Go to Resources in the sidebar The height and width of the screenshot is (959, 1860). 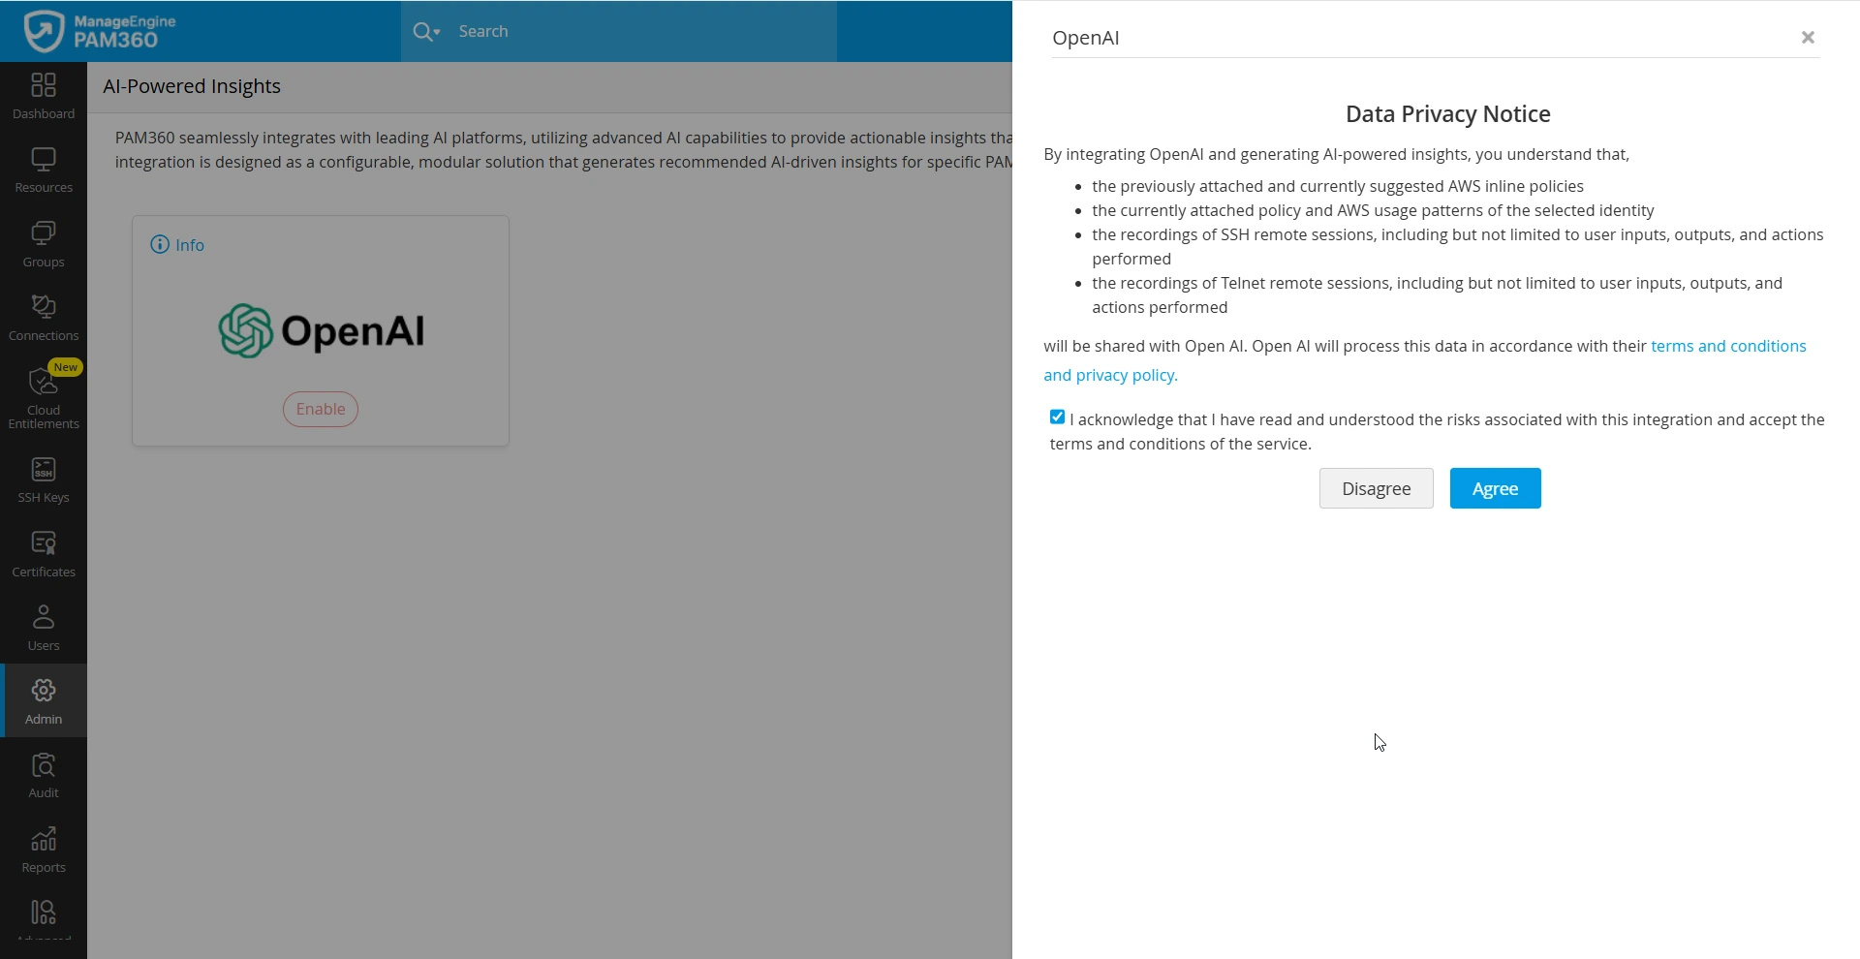click(44, 170)
